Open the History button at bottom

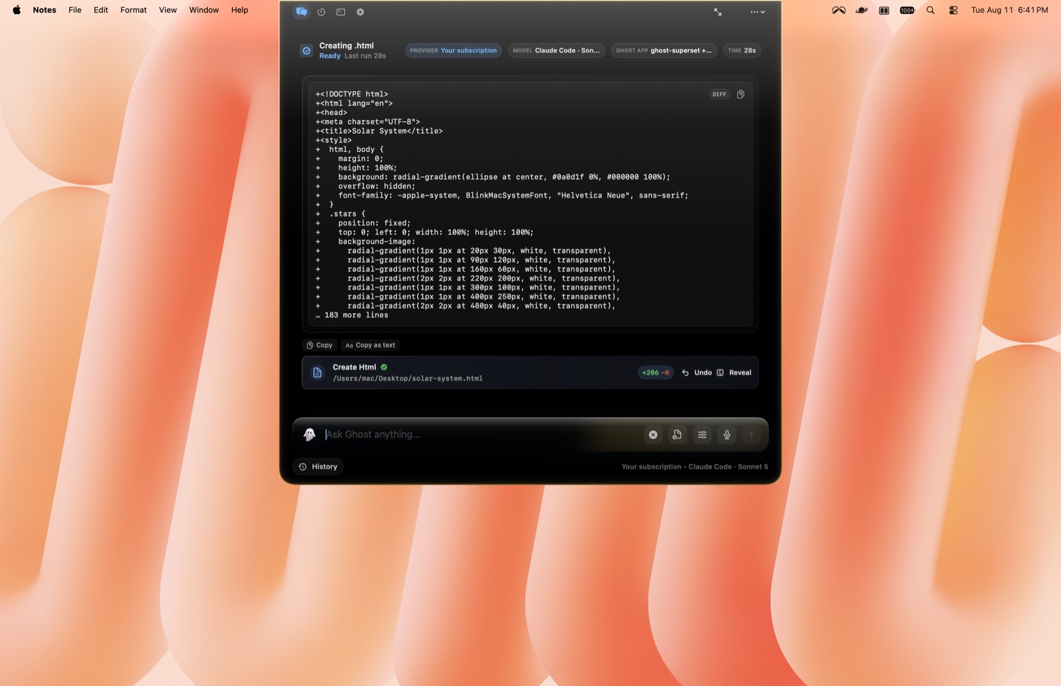click(x=318, y=466)
